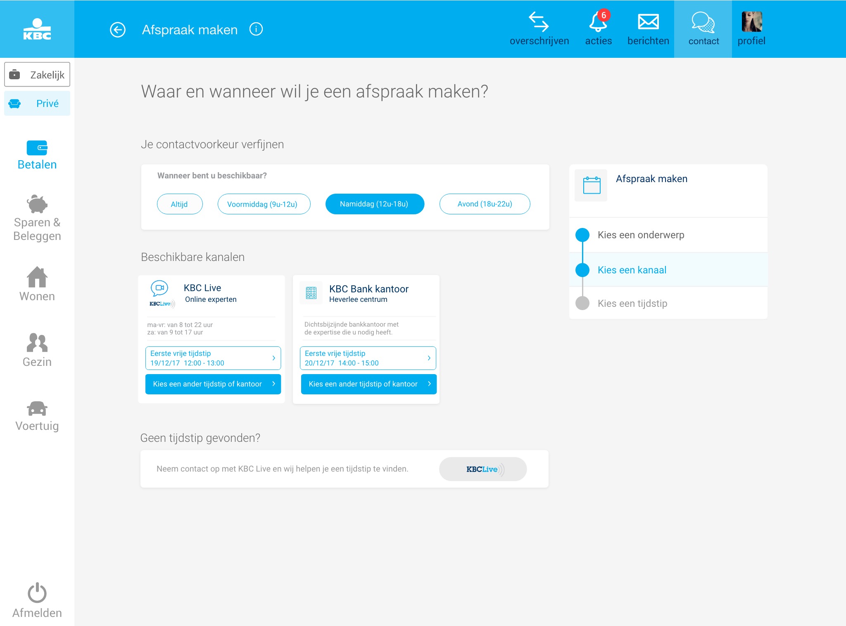The image size is (846, 626).
Task: Click the KBC logo in top corner
Action: (37, 29)
